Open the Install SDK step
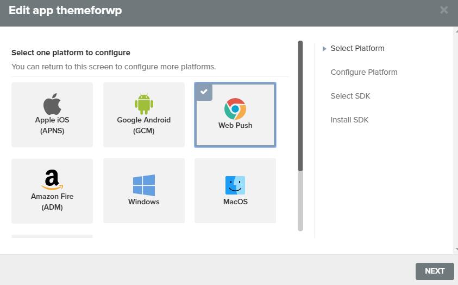 pos(349,120)
